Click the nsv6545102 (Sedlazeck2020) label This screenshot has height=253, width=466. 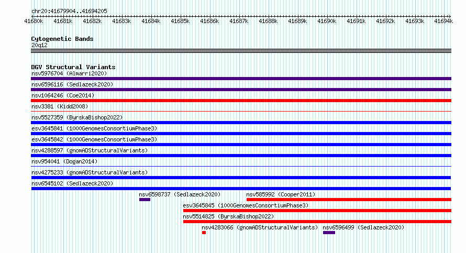coord(72,183)
